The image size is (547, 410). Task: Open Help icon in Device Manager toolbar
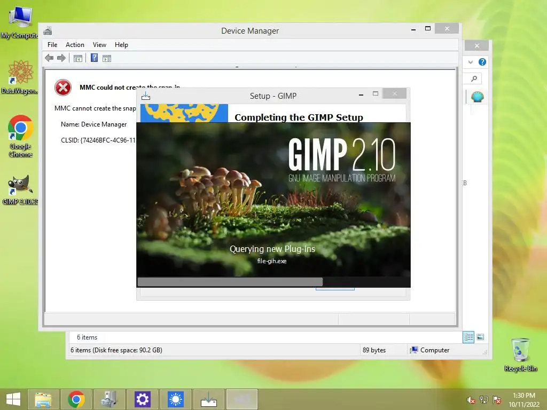point(94,58)
